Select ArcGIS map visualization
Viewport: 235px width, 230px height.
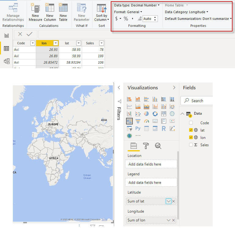(129, 136)
